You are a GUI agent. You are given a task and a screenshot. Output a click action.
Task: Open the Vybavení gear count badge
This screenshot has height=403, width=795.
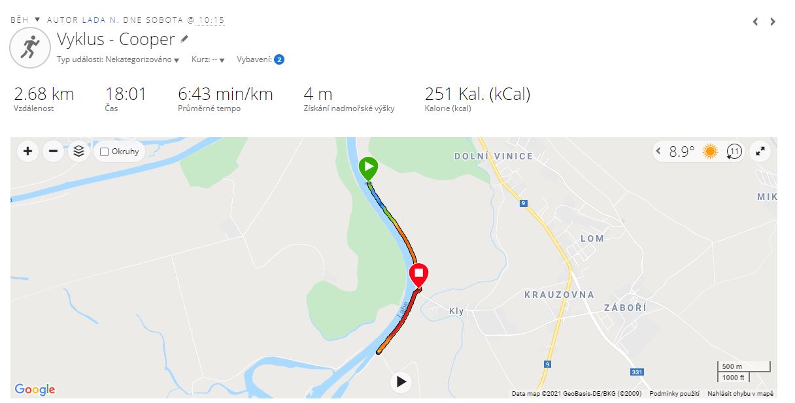(x=279, y=59)
